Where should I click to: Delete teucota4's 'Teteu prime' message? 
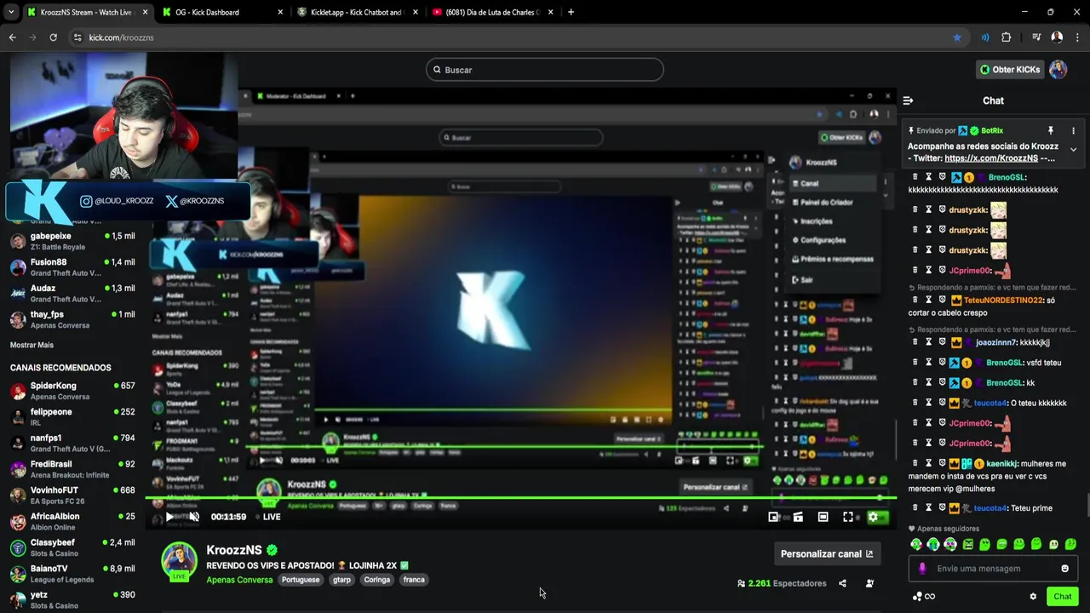tap(915, 507)
